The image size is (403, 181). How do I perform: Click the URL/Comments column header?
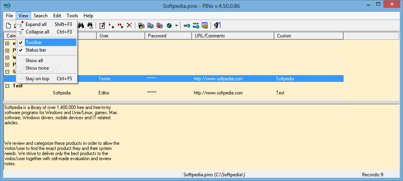pos(233,36)
